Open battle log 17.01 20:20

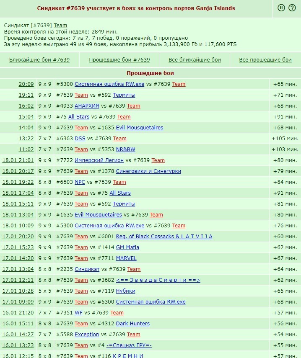[18, 237]
